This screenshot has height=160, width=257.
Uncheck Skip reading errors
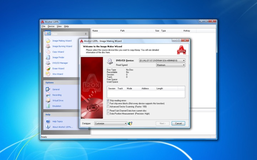click(x=108, y=101)
